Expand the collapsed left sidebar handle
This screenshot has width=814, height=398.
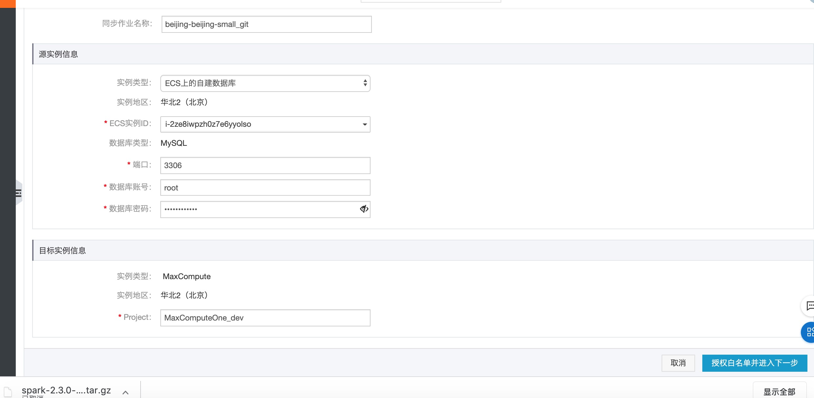(19, 193)
